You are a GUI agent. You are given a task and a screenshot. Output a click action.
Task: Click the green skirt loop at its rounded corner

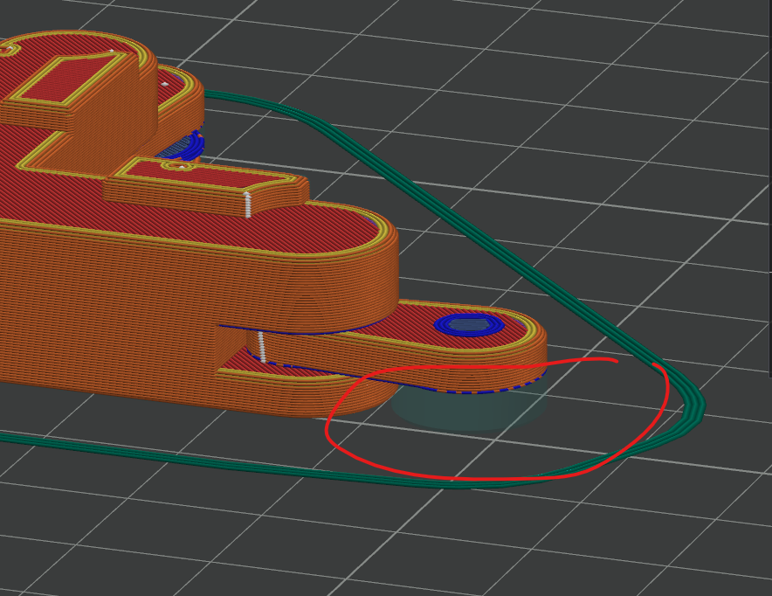pyautogui.click(x=693, y=406)
